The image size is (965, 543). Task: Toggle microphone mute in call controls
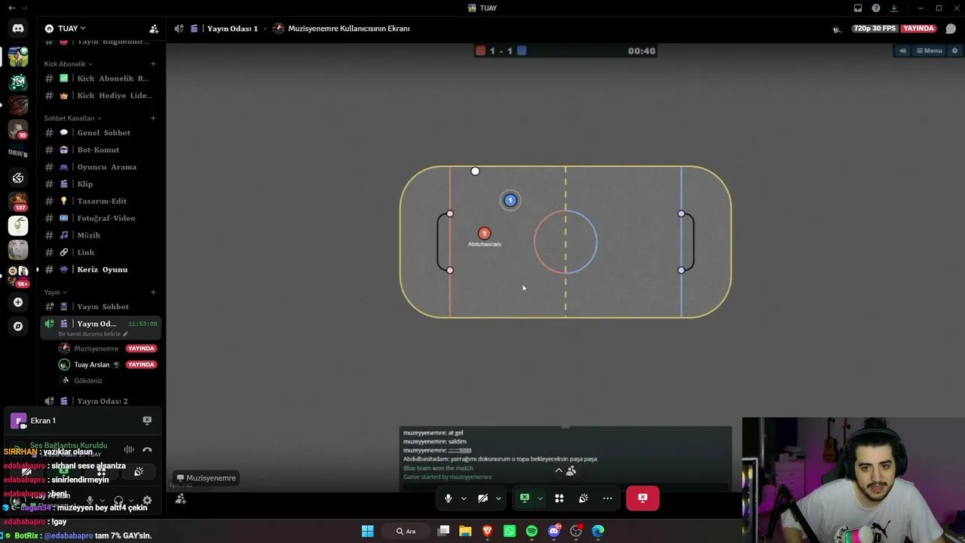(x=448, y=498)
